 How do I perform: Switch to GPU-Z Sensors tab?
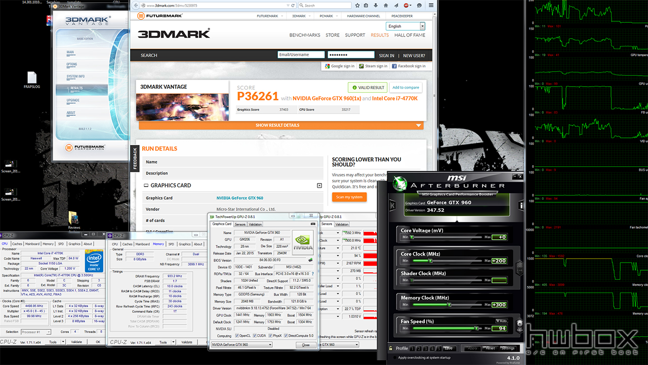coord(240,224)
